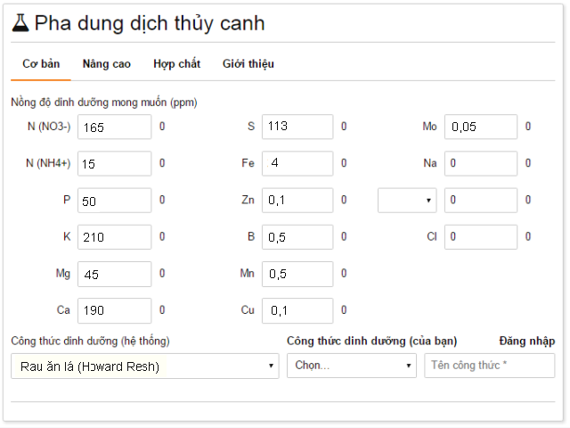Open the Nâng cao tab
This screenshot has width=570, height=428.
(107, 63)
